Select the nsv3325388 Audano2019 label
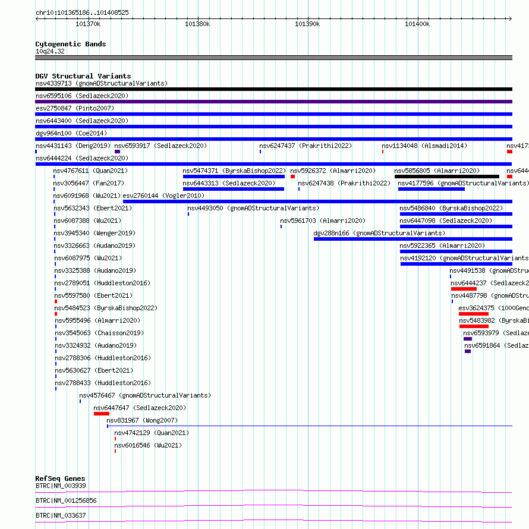 tap(95, 270)
